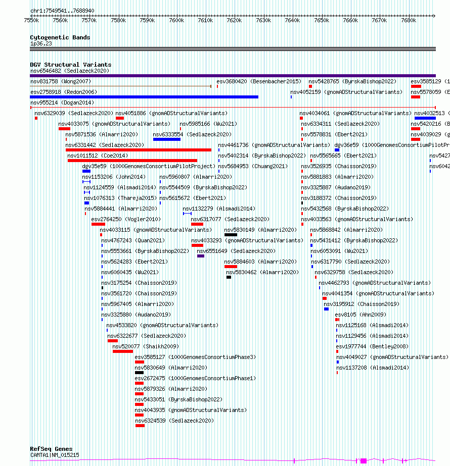Open nsv6329039 (Sedlazeck2020) variant
This screenshot has height=466, width=450.
[74, 113]
